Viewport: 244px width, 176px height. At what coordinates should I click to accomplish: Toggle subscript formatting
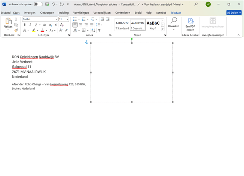point(51,25)
